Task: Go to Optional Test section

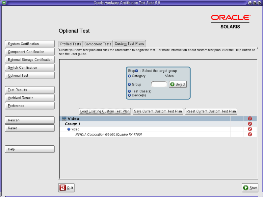Action: (30, 75)
